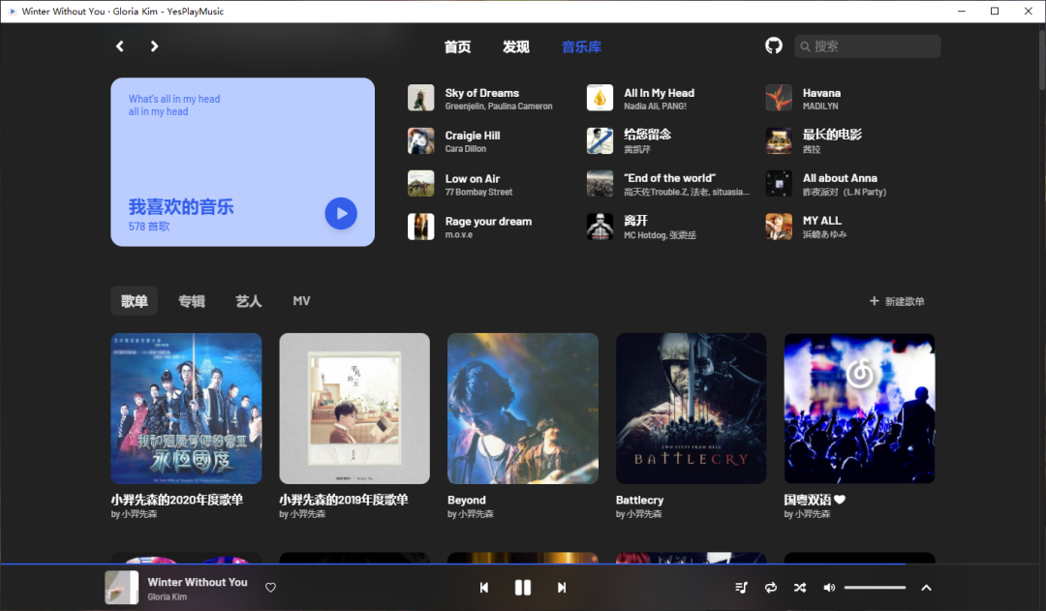Click the MY ALL album cover
Image resolution: width=1046 pixels, height=611 pixels.
pos(779,227)
